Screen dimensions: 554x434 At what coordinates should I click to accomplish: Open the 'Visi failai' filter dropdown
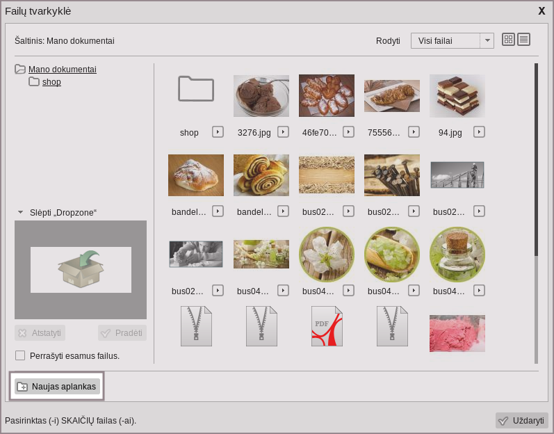point(452,41)
